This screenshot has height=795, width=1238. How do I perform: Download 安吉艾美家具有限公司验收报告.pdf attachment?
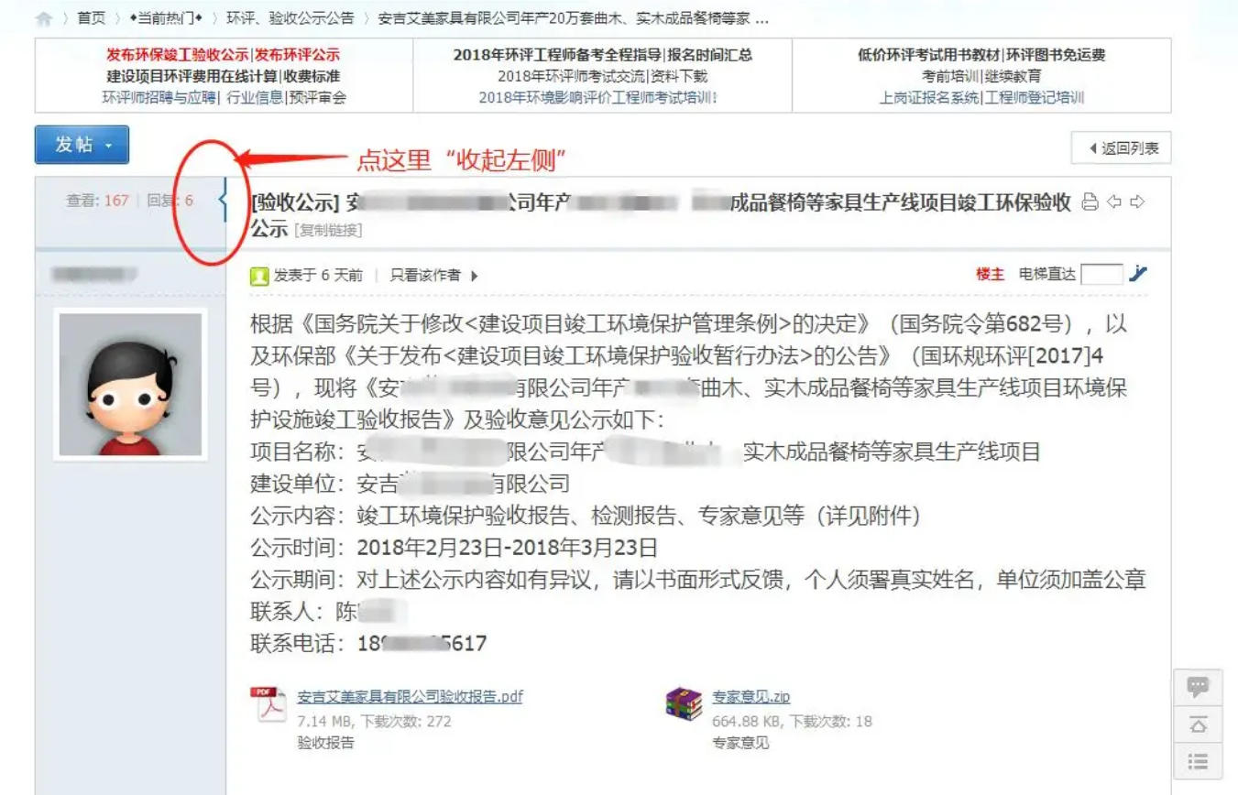click(x=410, y=696)
